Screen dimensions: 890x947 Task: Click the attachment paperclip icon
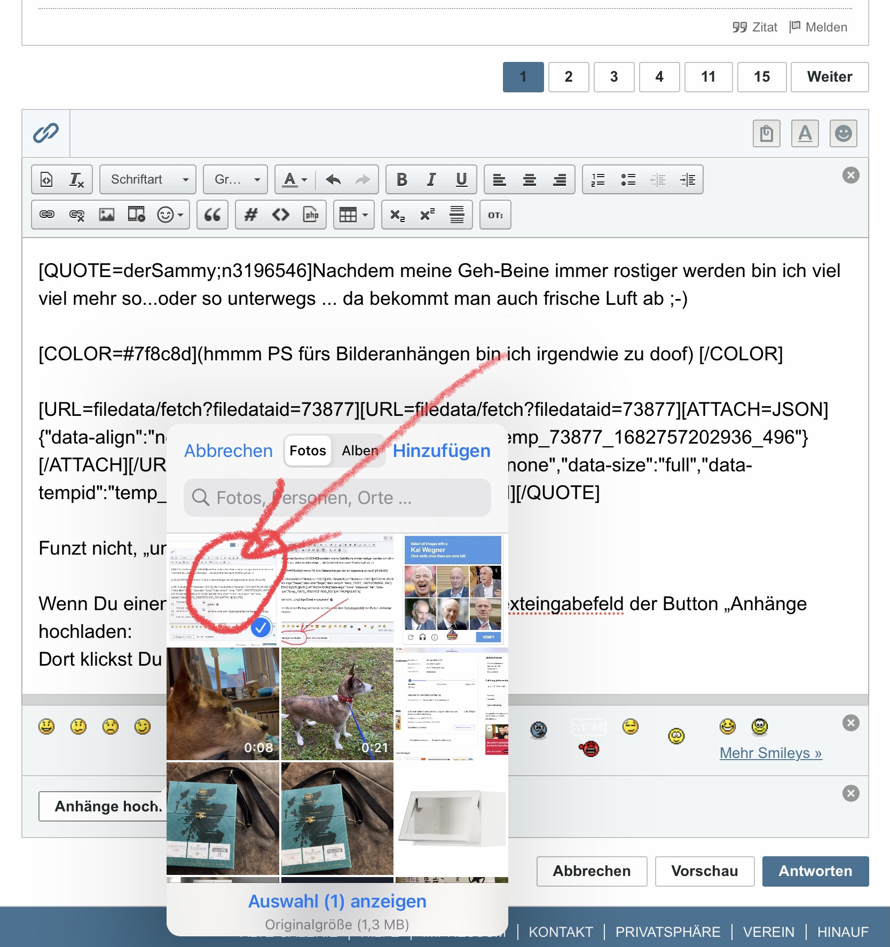pyautogui.click(x=46, y=133)
